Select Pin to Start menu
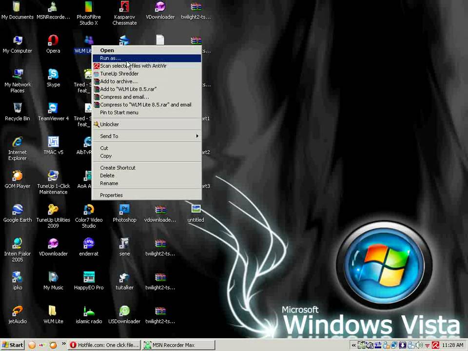 [147, 112]
